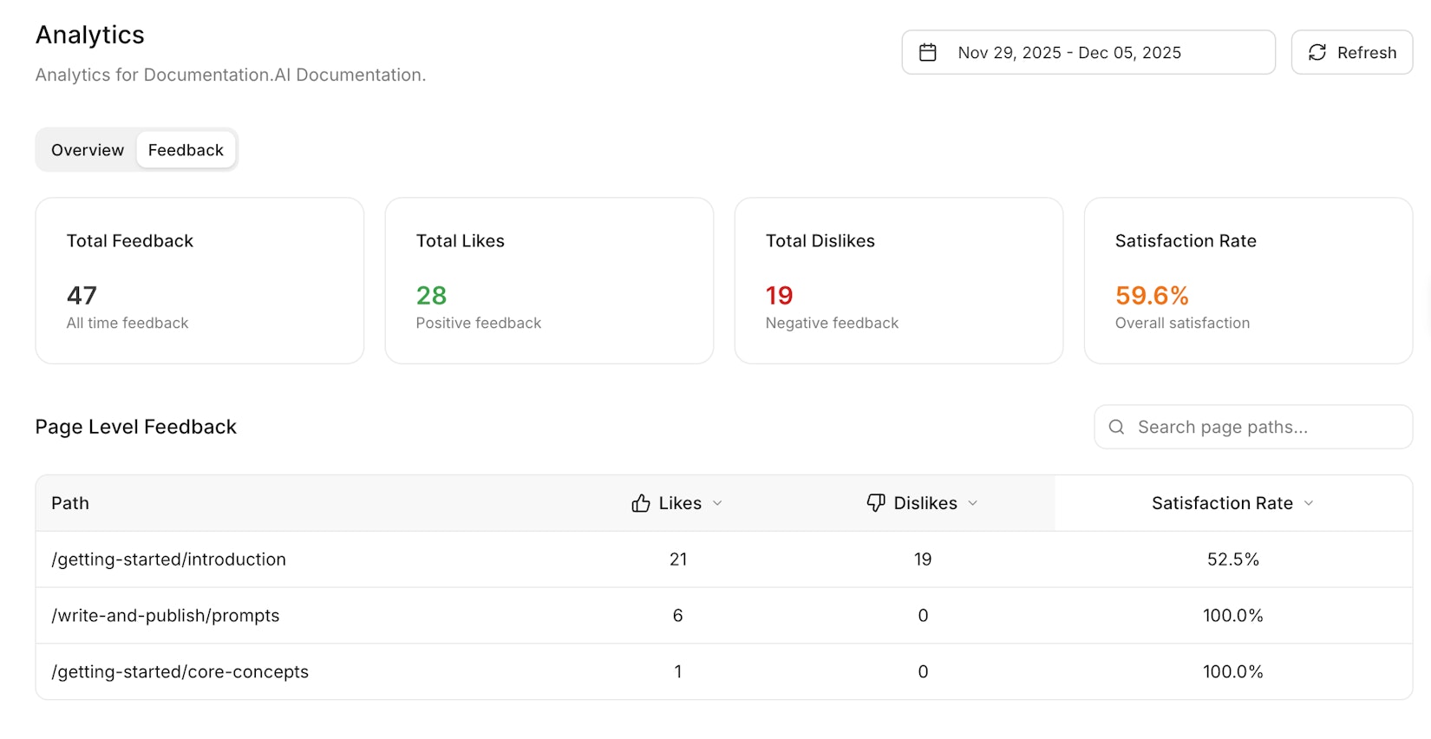Click the green Total Likes value 28

tap(431, 296)
